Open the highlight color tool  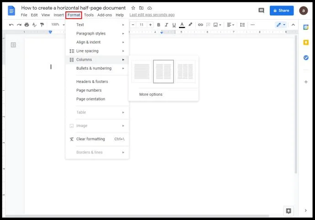coord(190,25)
